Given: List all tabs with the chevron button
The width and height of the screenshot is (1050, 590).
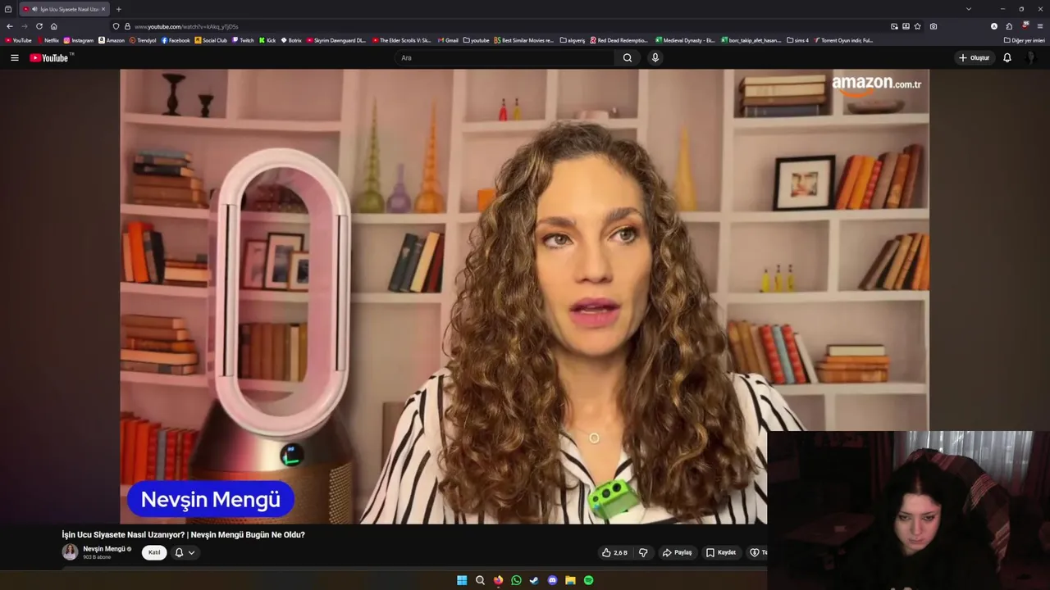Looking at the screenshot, I should tap(968, 9).
